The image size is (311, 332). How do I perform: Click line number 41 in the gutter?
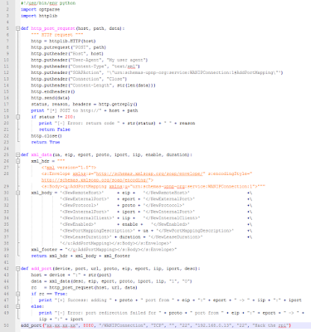7,262
